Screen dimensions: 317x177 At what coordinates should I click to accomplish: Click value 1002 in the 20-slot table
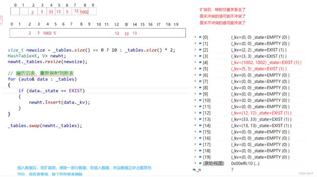coord(47,33)
